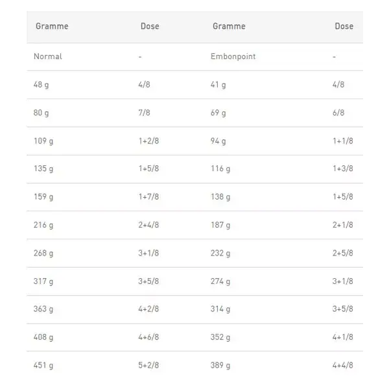The height and width of the screenshot is (389, 389).
Task: Click the 4+2/8 dose cell
Action: [x=148, y=309]
